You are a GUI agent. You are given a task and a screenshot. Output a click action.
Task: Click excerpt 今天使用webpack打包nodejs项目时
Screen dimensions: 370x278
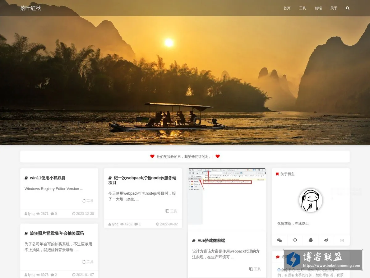[142, 196]
